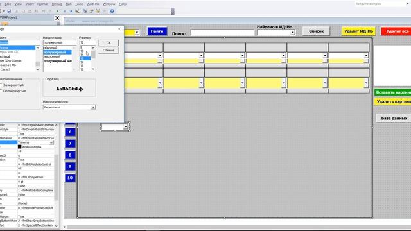Open the Add-Ins menu
The height and width of the screenshot is (231, 411).
[x=93, y=4]
